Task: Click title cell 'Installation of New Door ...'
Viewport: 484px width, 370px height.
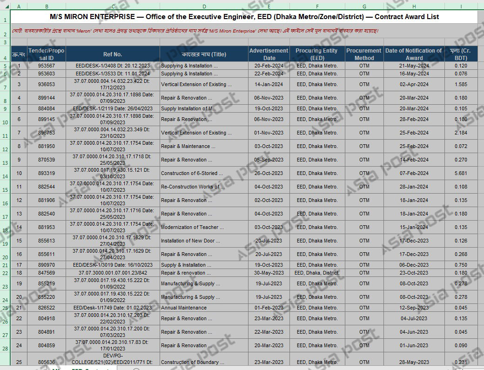Action: tap(204, 241)
